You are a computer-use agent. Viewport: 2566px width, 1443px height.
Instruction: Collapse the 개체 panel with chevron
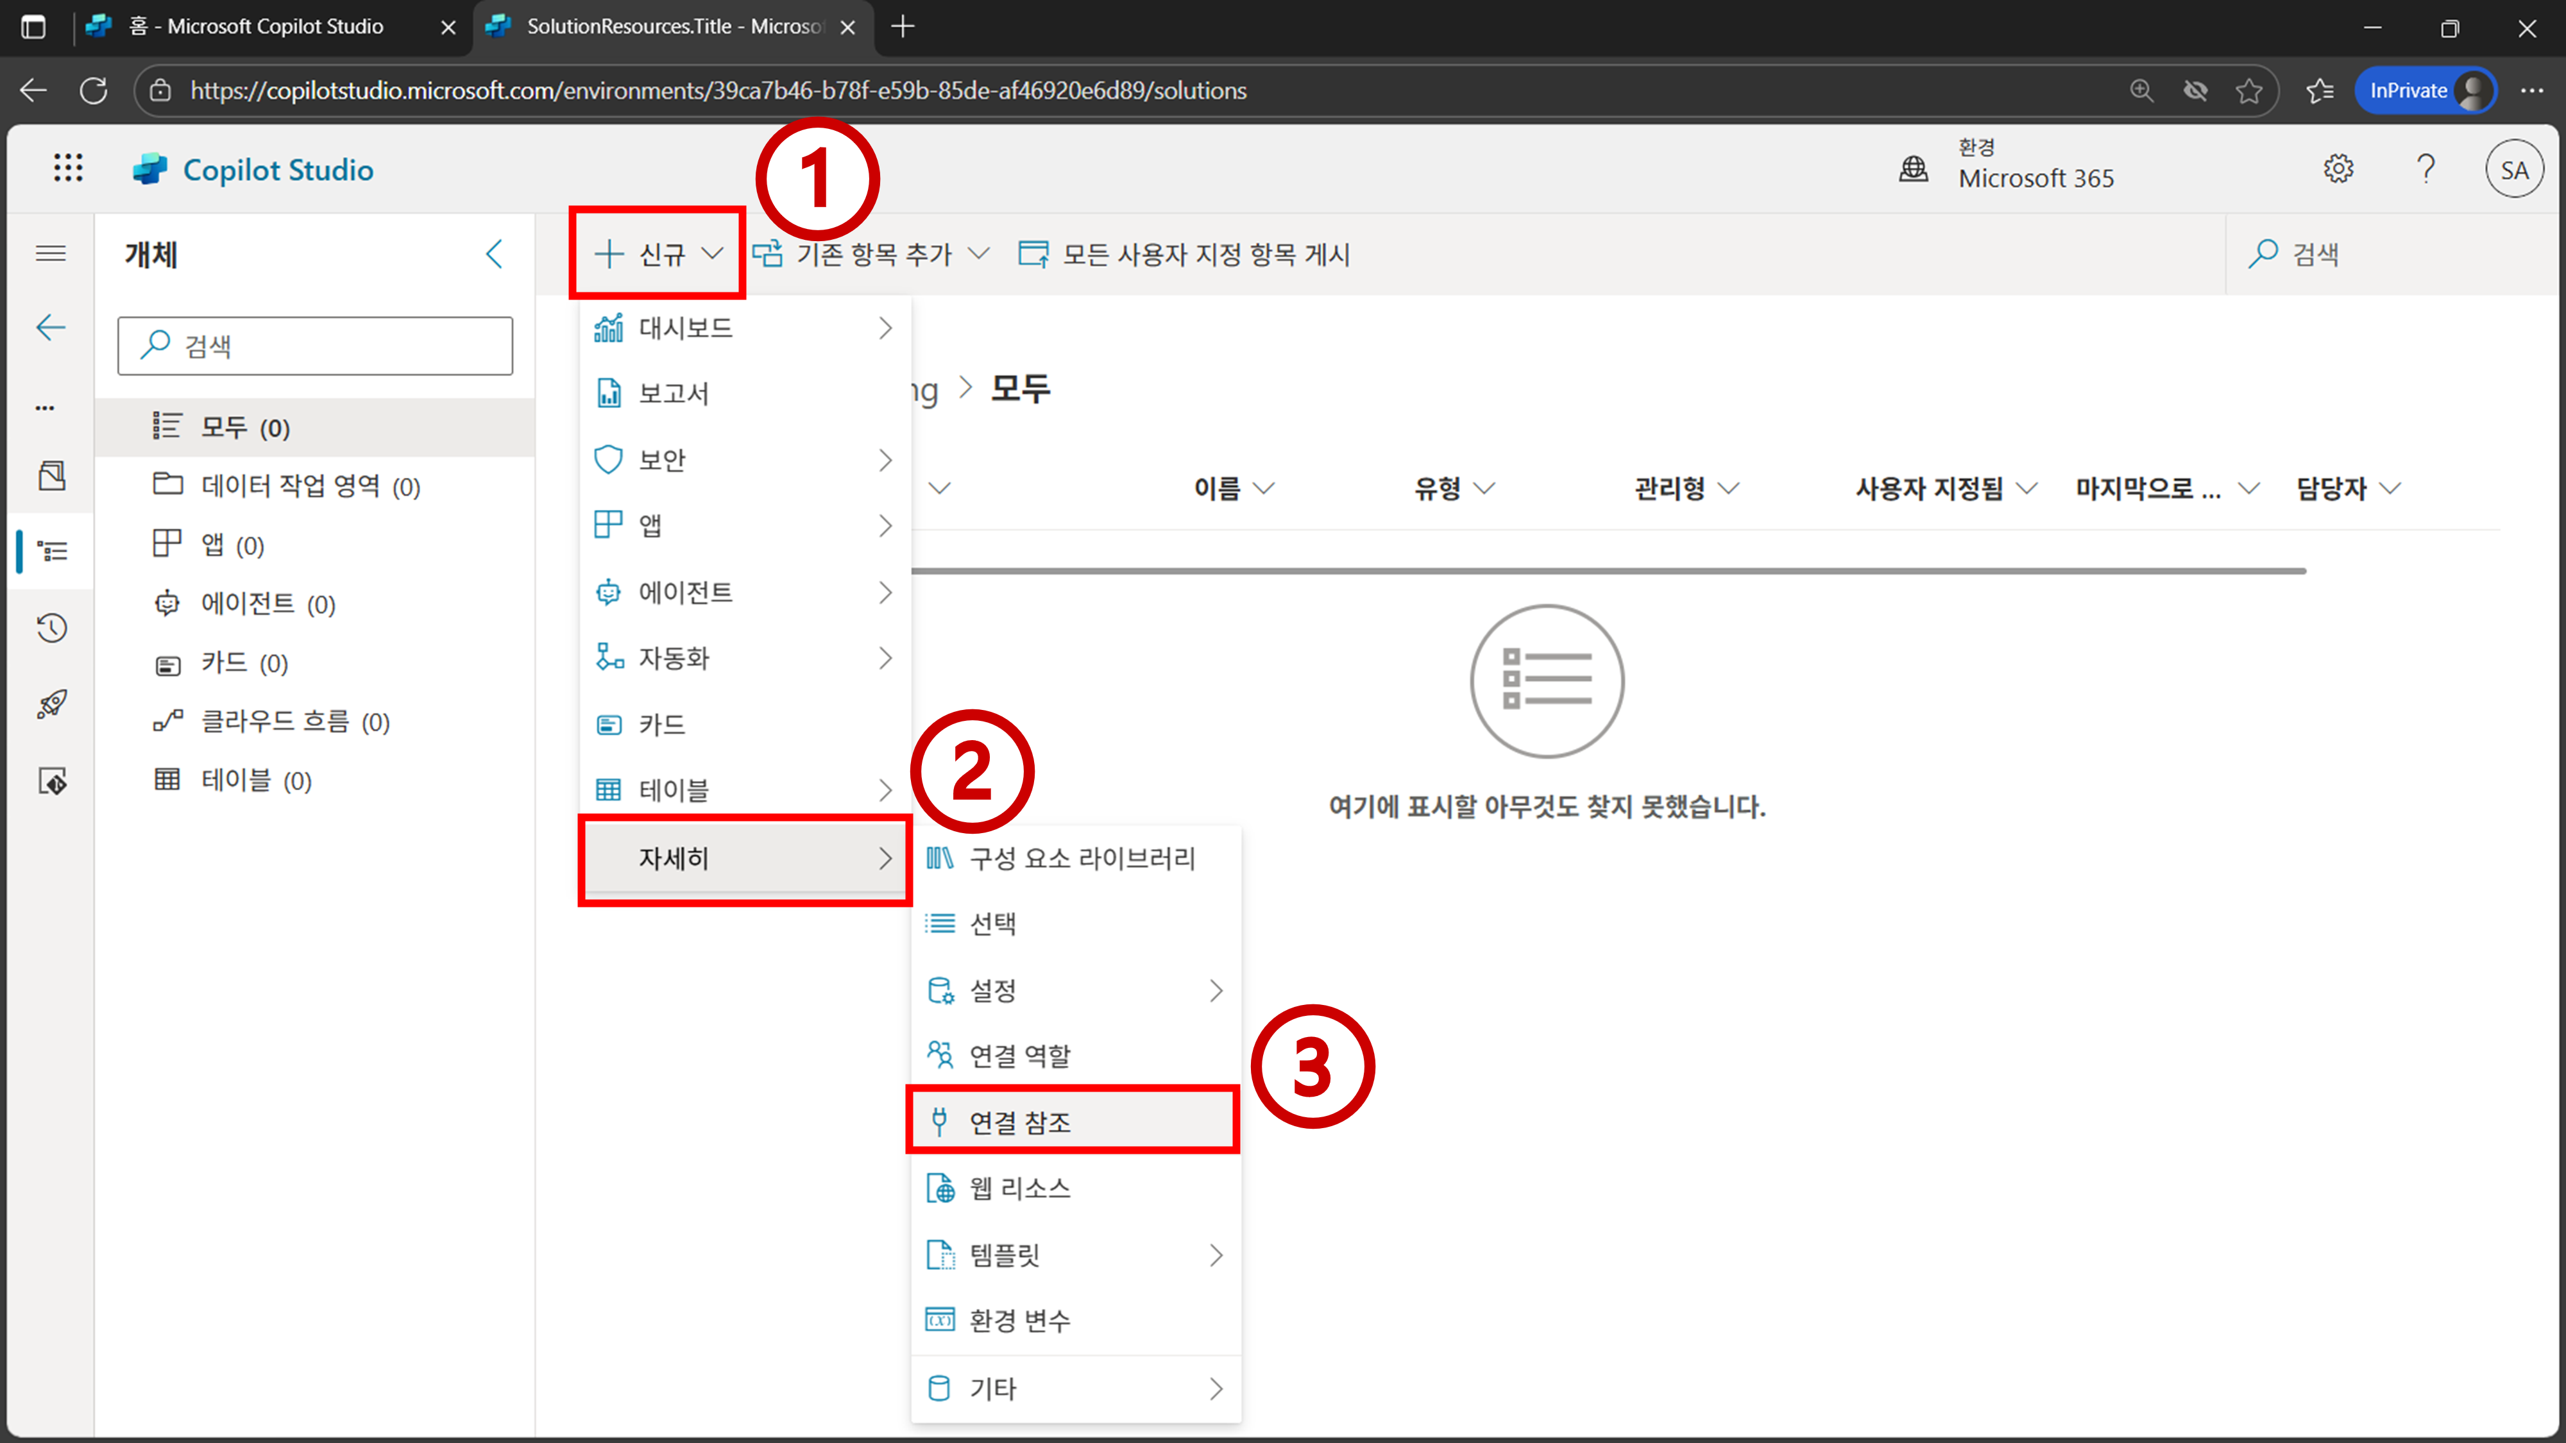point(494,254)
